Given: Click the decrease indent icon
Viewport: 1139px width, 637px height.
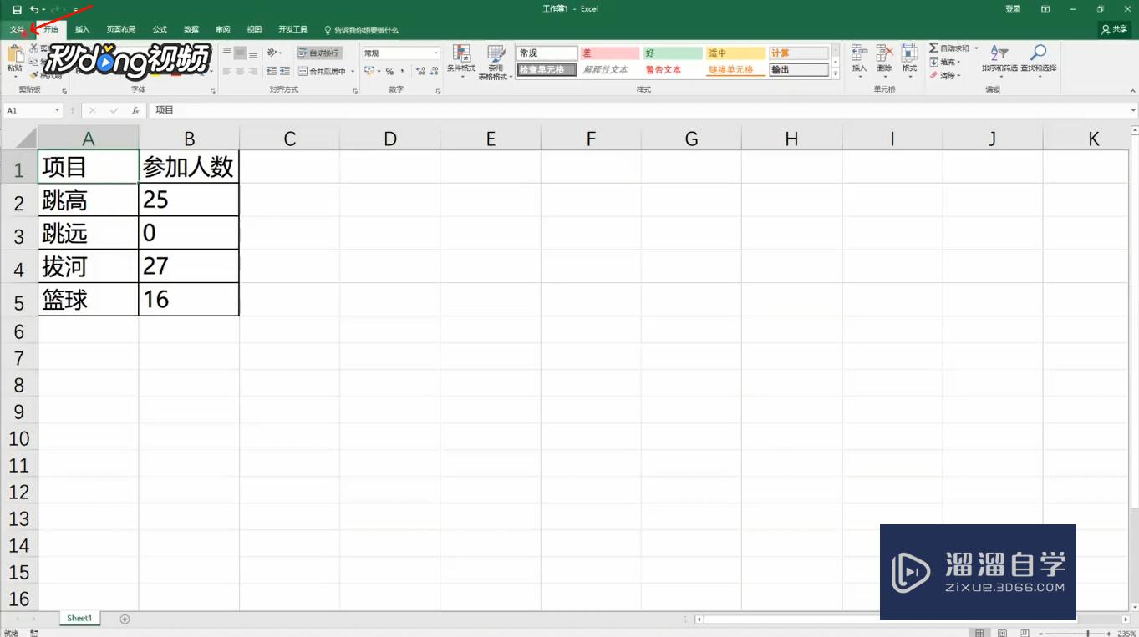Looking at the screenshot, I should pyautogui.click(x=271, y=72).
